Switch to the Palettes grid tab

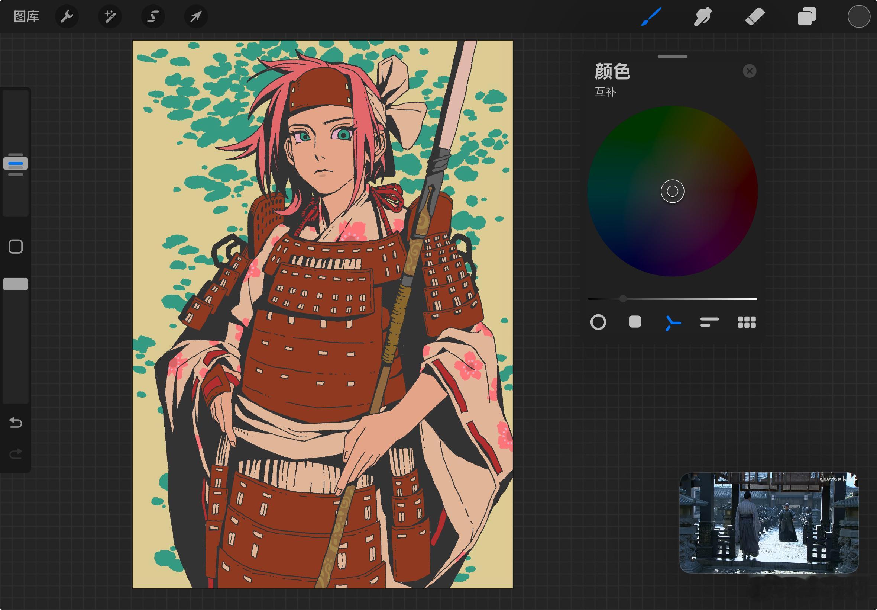point(747,322)
